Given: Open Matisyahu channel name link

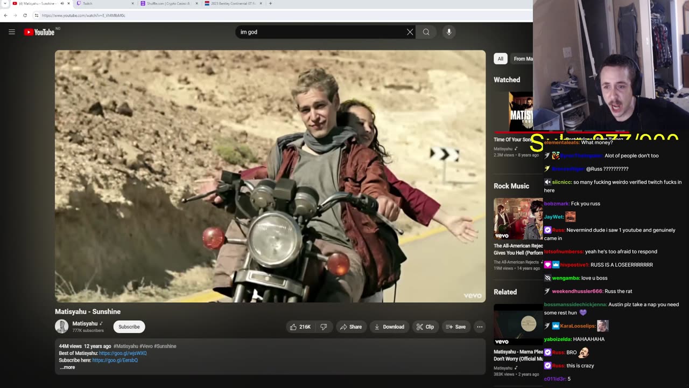Looking at the screenshot, I should click(85, 324).
